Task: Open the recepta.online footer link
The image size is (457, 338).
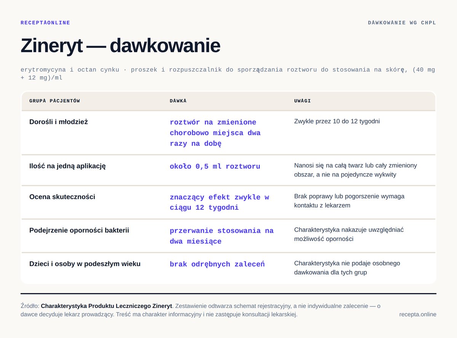Action: coord(418,314)
